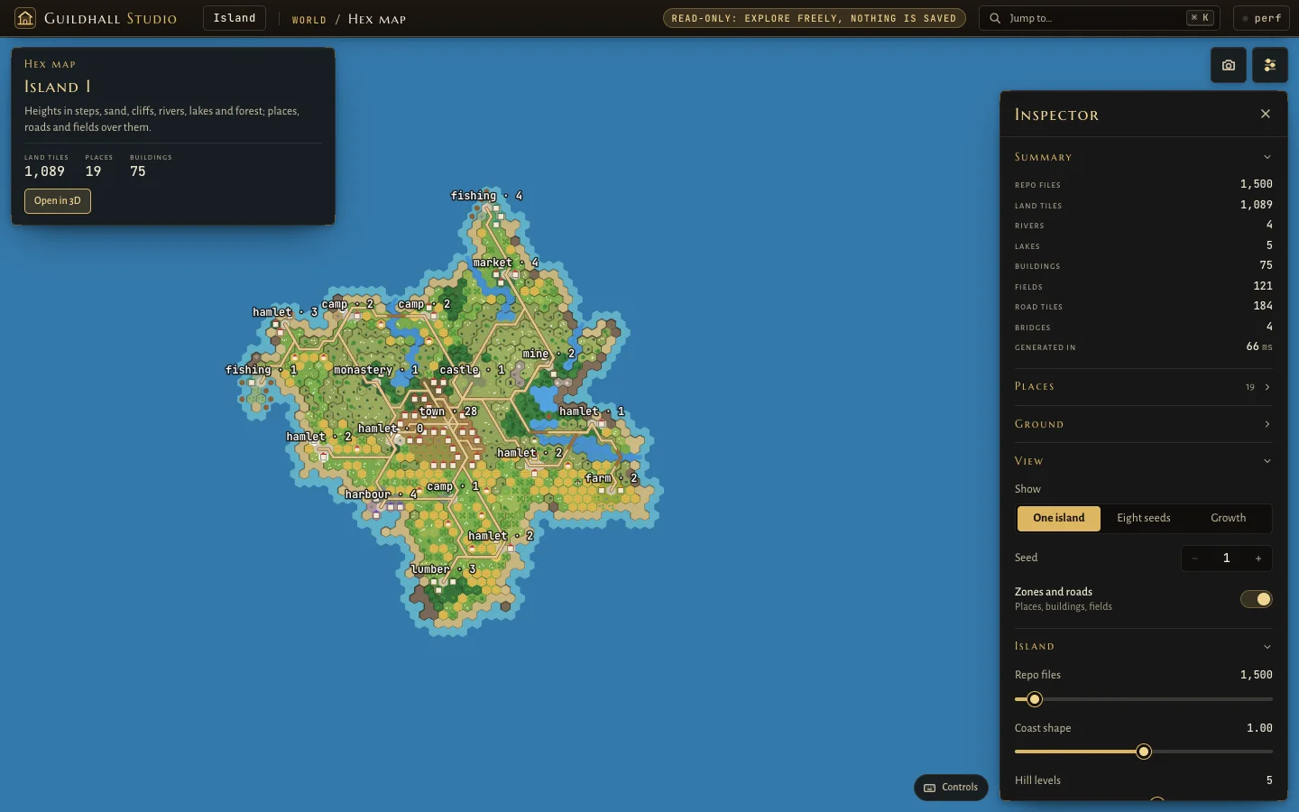
Task: Click the Repo files value in Summary
Action: coord(1256,184)
